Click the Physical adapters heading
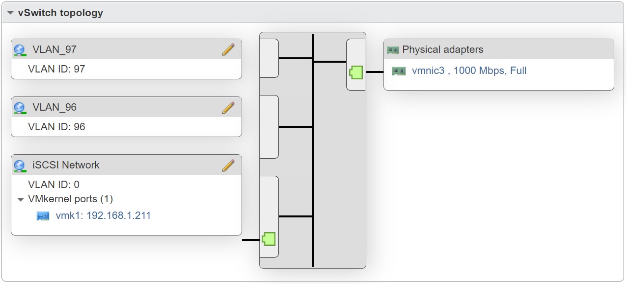626x284 pixels. (x=443, y=49)
